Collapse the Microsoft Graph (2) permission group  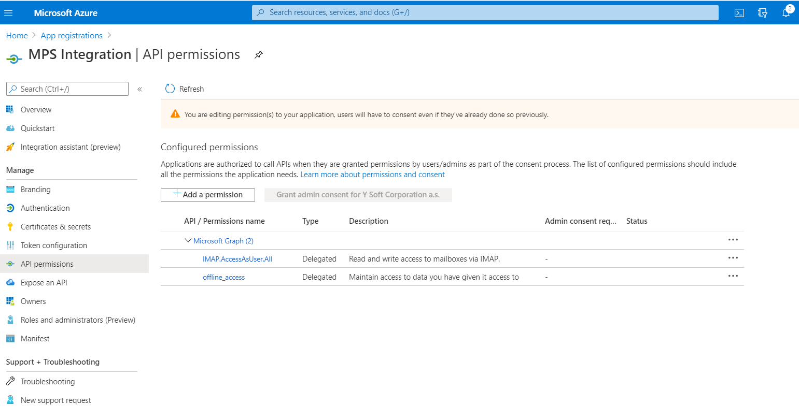[188, 241]
